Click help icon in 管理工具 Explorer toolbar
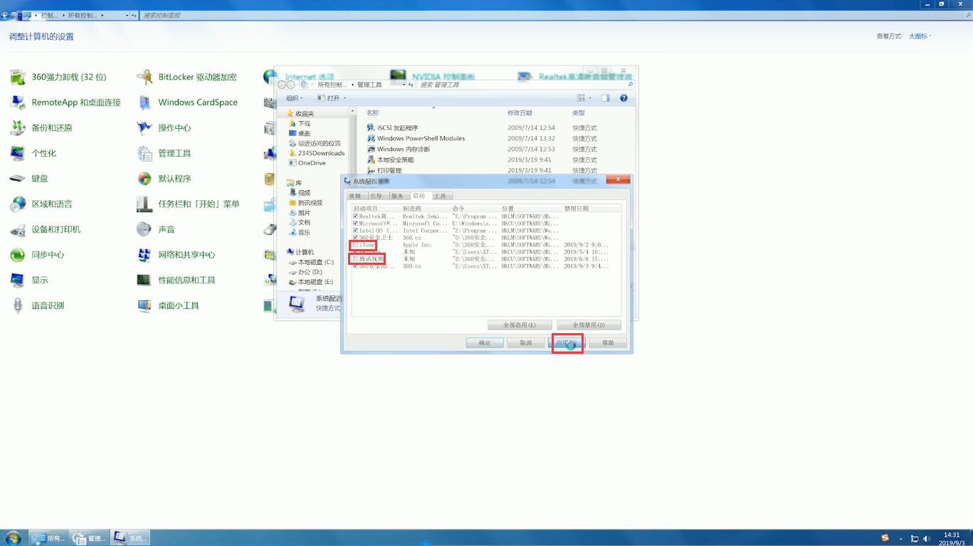The width and height of the screenshot is (973, 546). [624, 98]
